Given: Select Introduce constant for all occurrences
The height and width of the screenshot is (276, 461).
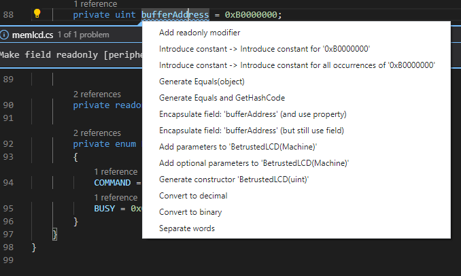Looking at the screenshot, I should pos(297,65).
